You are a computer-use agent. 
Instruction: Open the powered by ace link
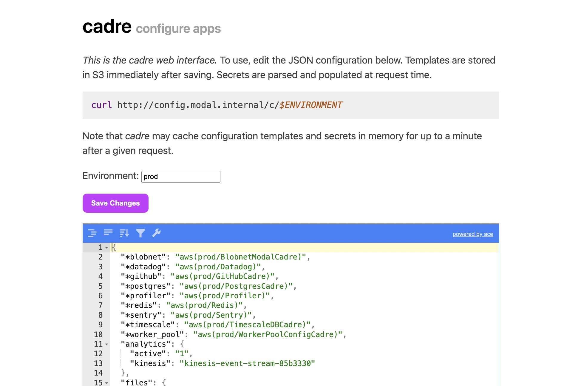tap(473, 234)
